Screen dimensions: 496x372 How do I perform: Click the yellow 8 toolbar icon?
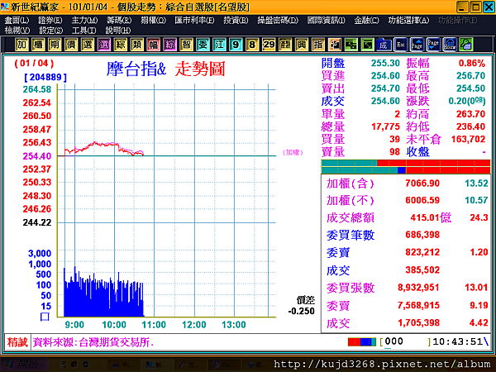point(252,45)
